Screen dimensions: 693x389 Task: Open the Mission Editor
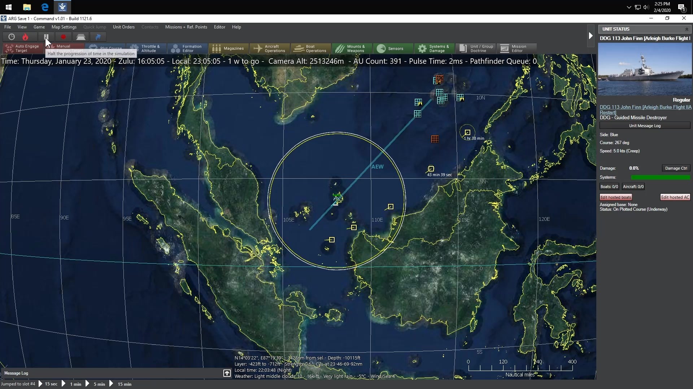[517, 48]
